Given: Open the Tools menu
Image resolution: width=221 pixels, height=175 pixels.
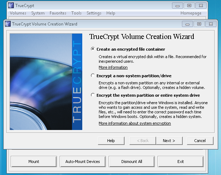Looking at the screenshot, I should [x=76, y=13].
